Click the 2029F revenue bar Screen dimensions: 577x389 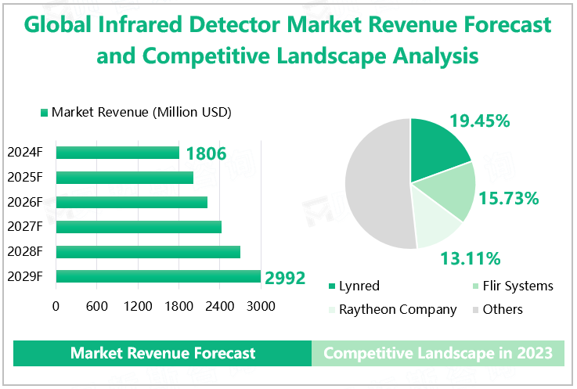(158, 276)
